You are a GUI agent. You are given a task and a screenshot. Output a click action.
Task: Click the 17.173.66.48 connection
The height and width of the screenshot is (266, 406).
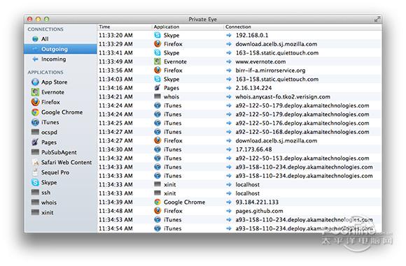click(253, 149)
